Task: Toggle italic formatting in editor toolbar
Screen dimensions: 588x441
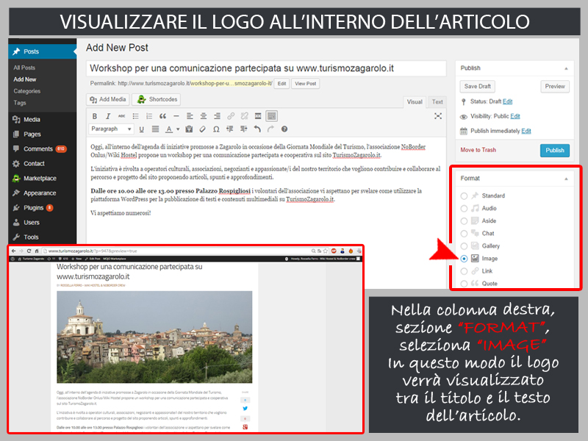Action: (x=108, y=116)
